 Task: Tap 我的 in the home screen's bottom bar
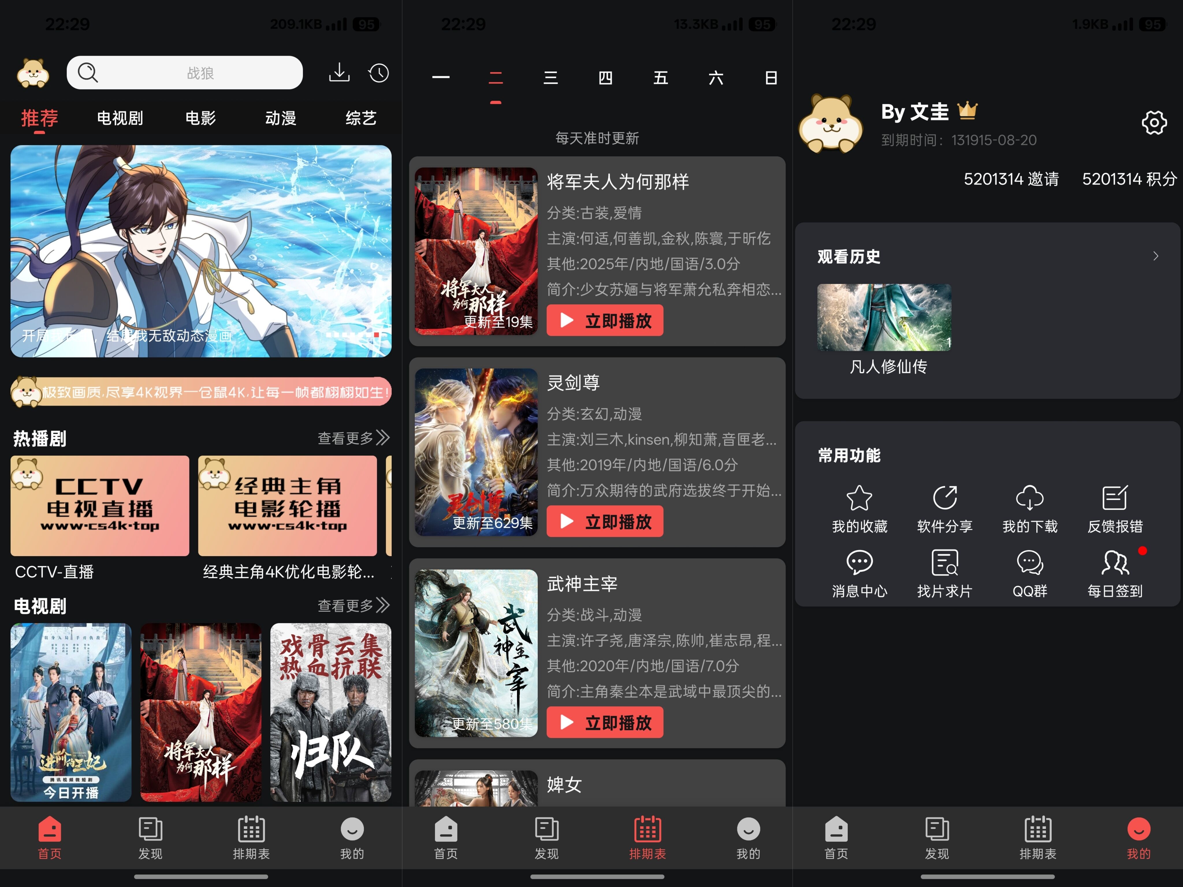pos(352,838)
